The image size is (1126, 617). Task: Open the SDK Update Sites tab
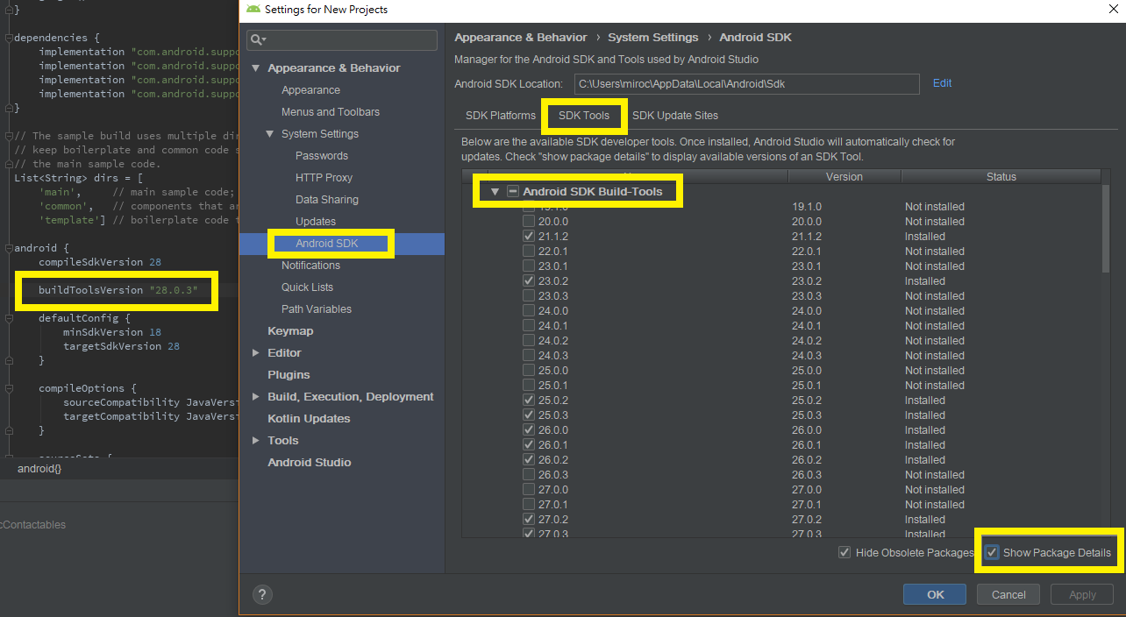click(x=675, y=115)
